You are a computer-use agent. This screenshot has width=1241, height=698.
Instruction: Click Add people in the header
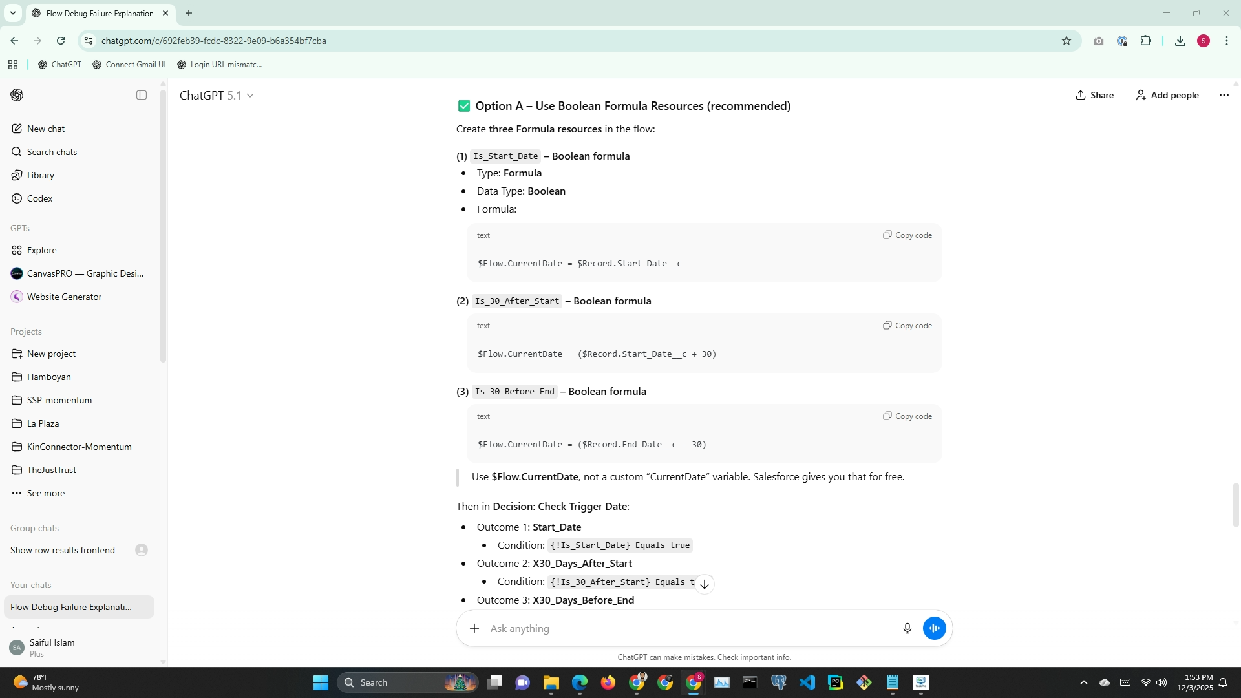pos(1167,95)
